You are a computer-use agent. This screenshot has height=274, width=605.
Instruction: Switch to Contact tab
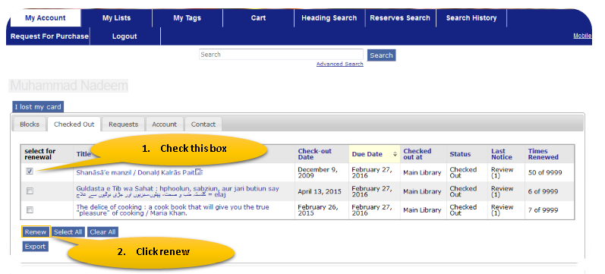point(203,124)
